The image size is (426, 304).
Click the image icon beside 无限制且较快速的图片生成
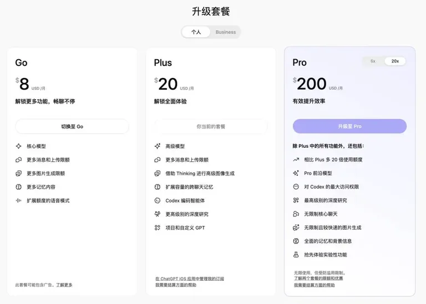coord(296,227)
